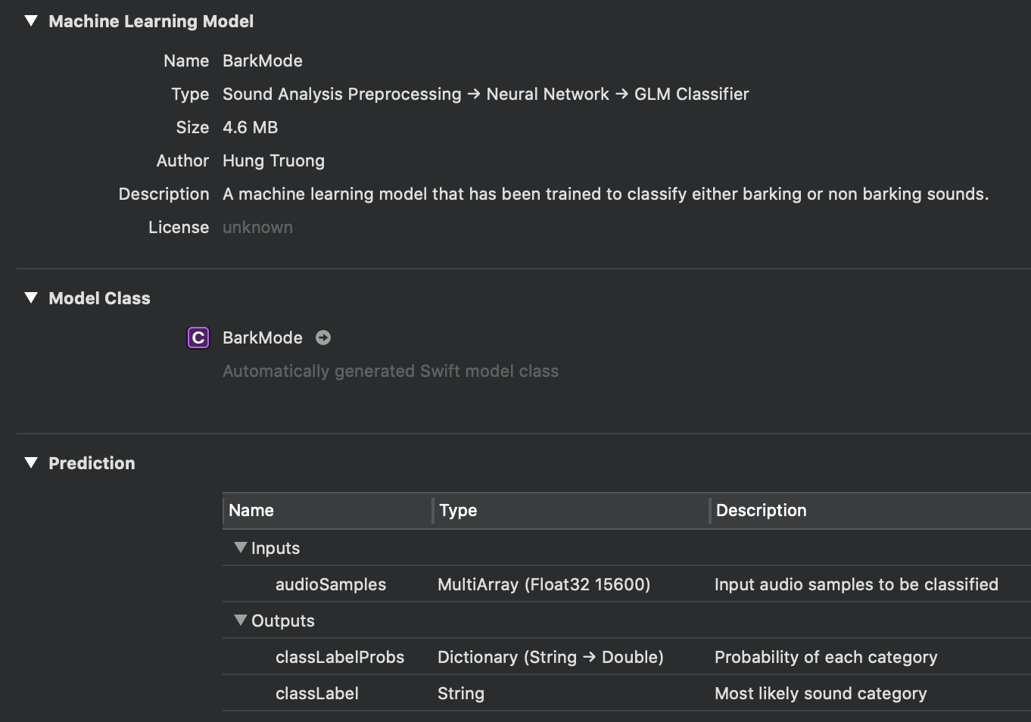The height and width of the screenshot is (722, 1031).
Task: Collapse the Machine Learning Model section
Action: pyautogui.click(x=31, y=21)
